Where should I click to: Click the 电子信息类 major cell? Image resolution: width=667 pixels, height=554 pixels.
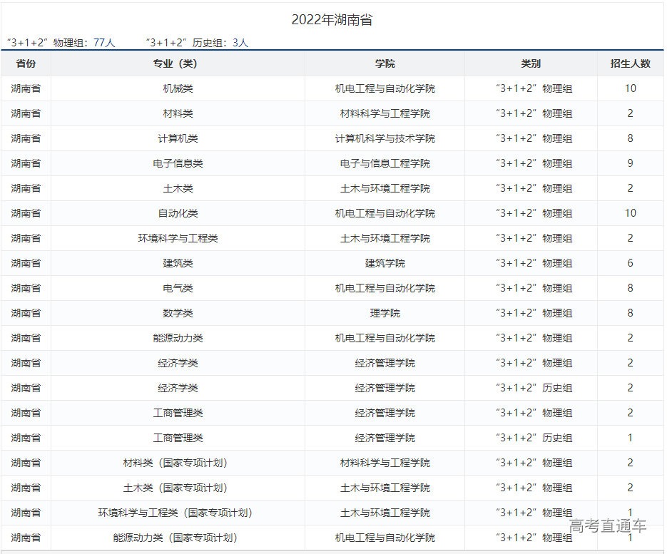pos(178,163)
